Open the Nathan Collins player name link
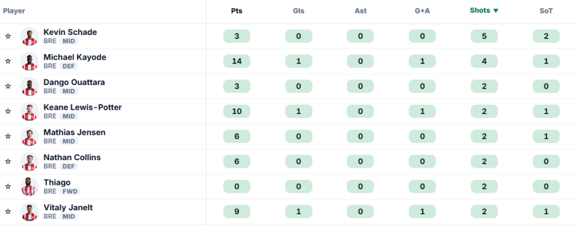This screenshot has height=226, width=577. (x=72, y=157)
